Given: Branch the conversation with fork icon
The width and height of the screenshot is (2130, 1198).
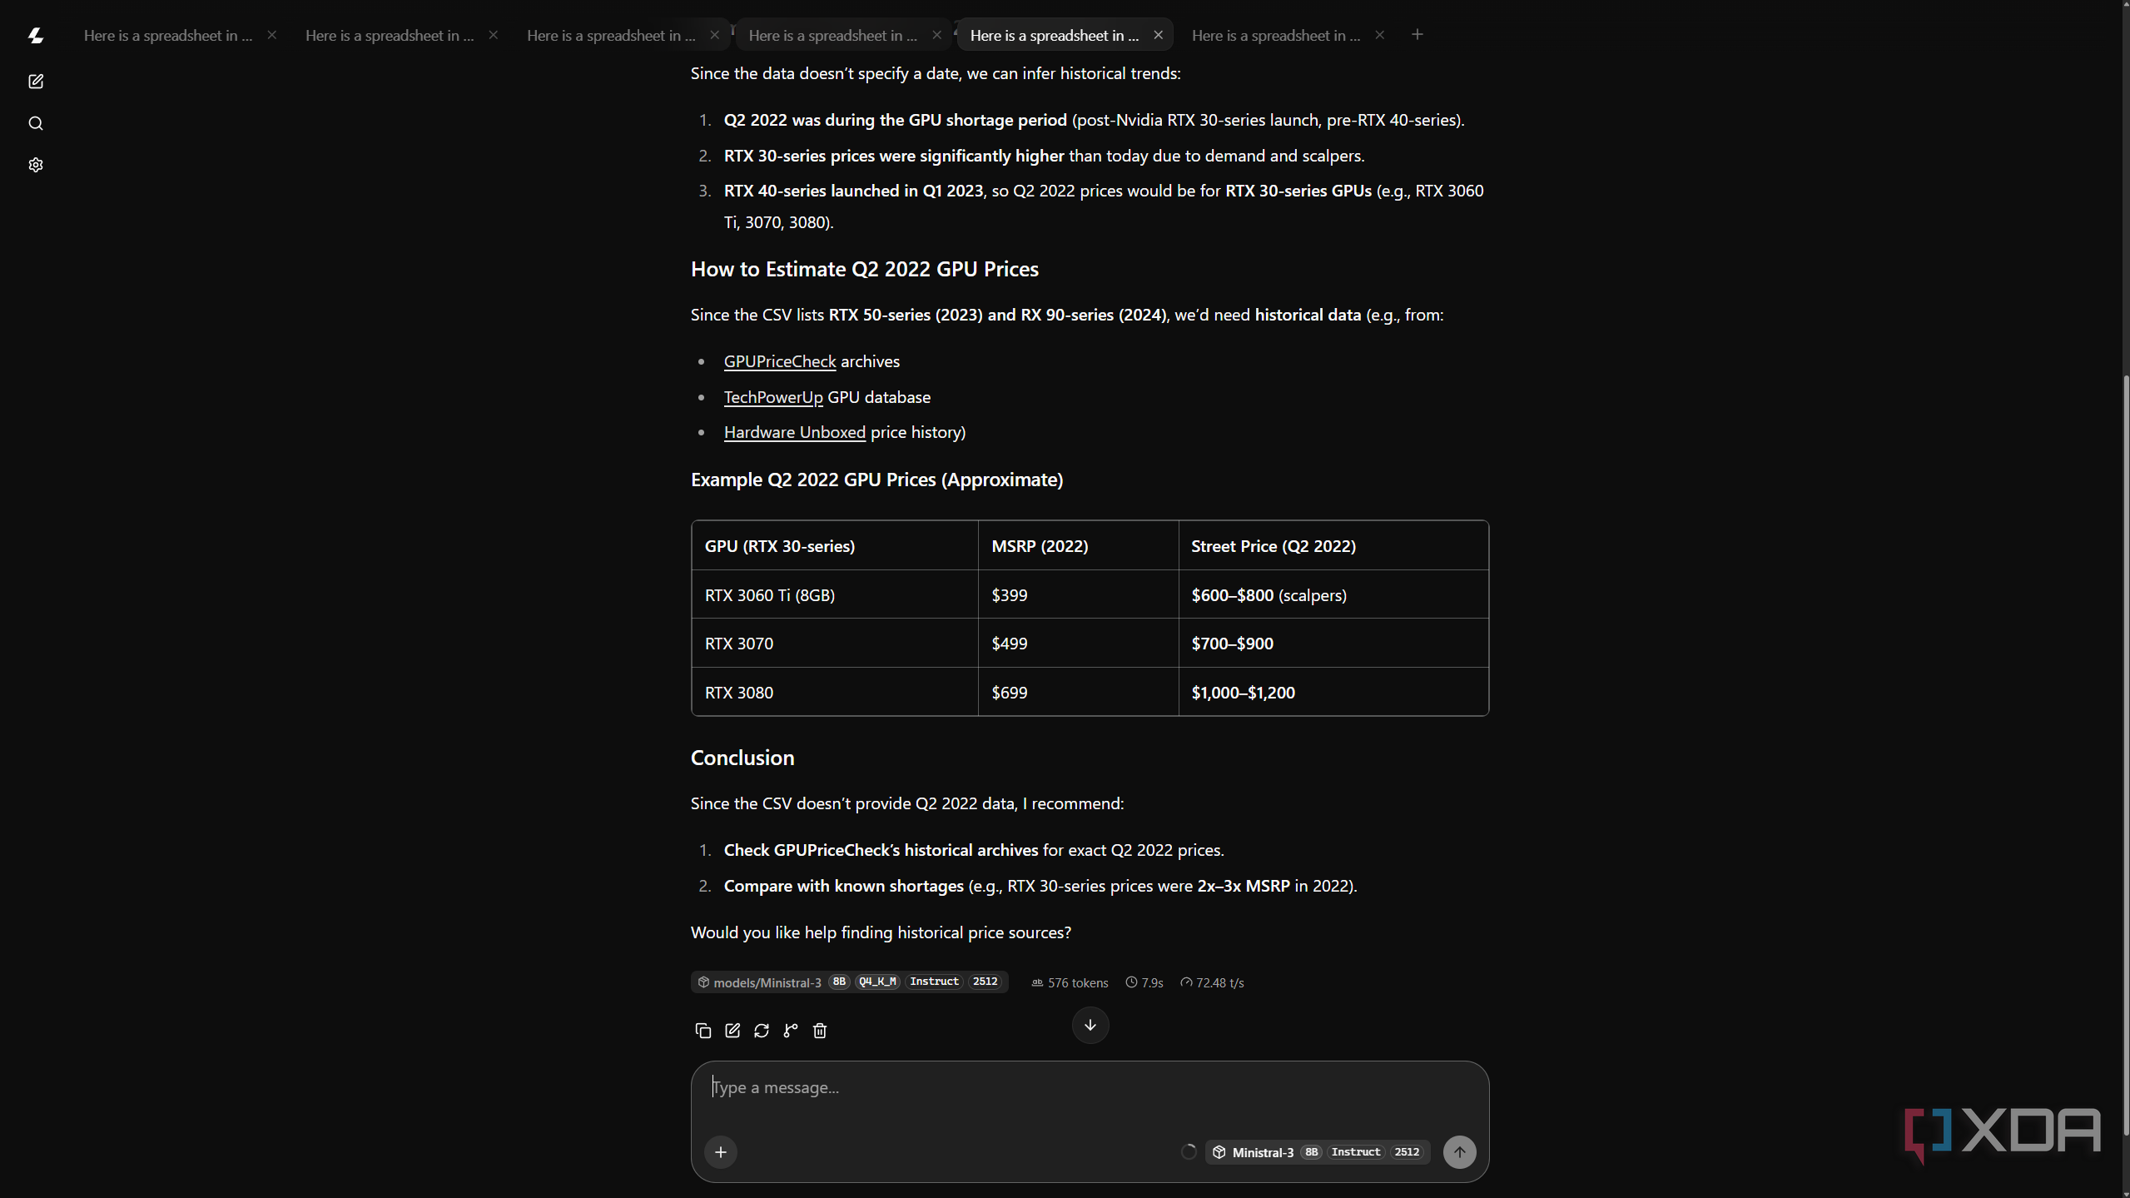Looking at the screenshot, I should point(791,1031).
